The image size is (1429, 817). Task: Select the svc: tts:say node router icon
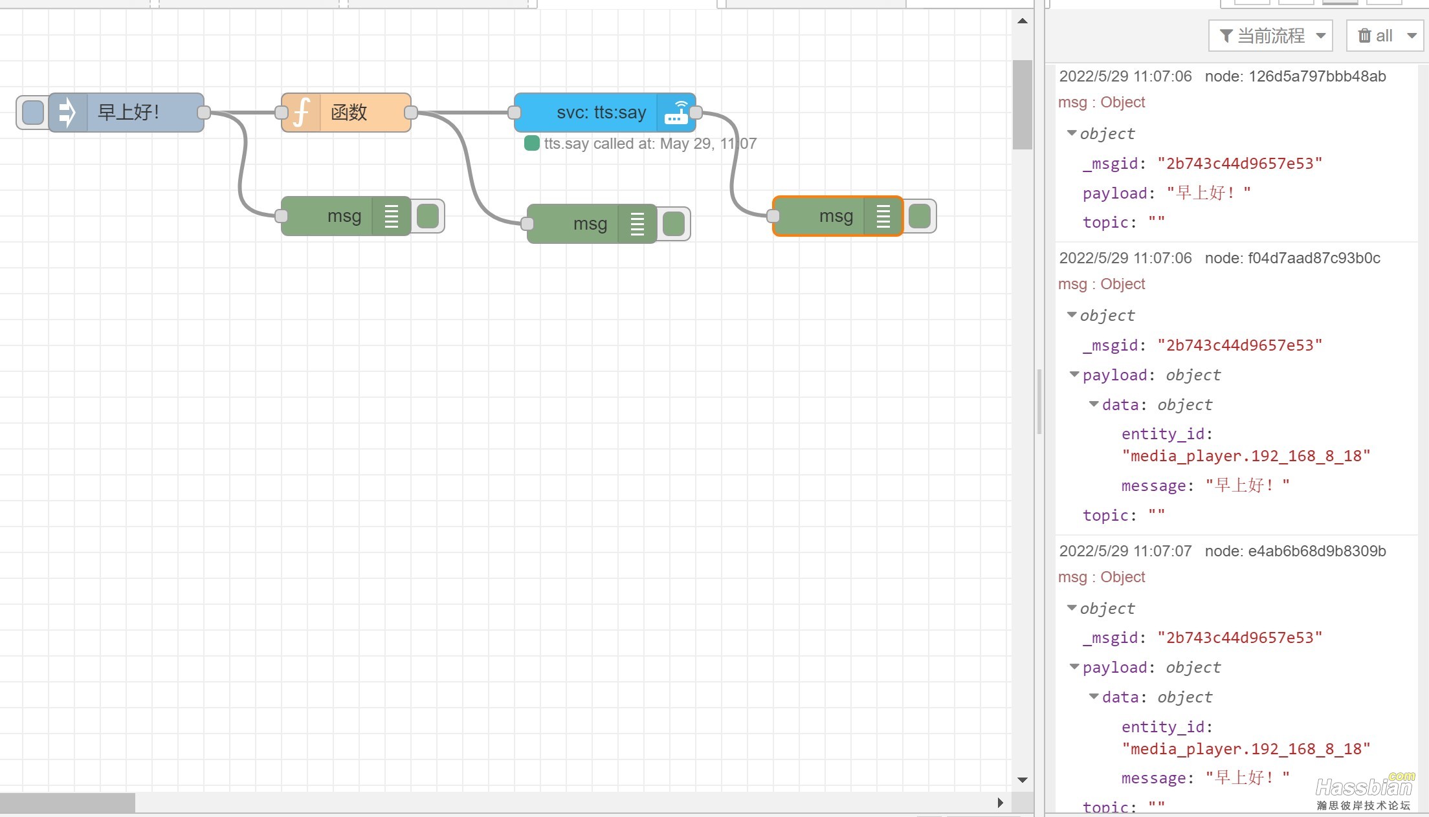676,113
